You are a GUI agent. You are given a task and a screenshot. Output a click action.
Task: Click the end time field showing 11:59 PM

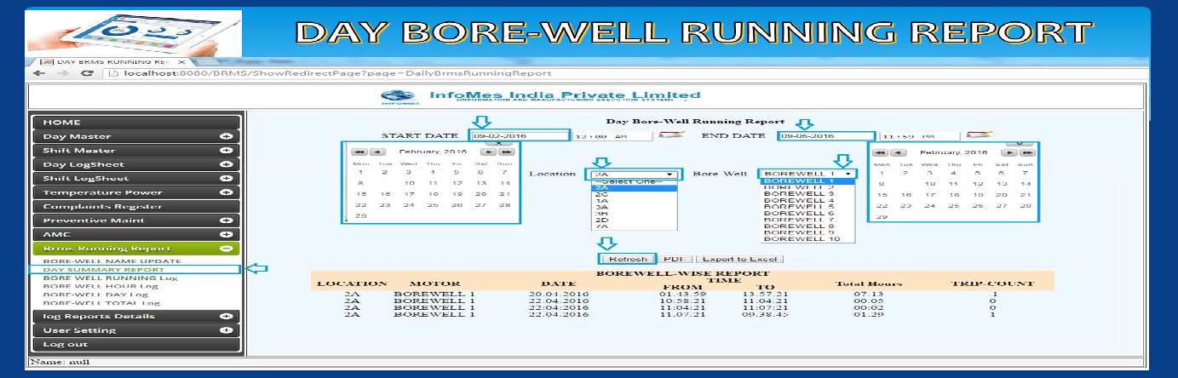point(919,135)
